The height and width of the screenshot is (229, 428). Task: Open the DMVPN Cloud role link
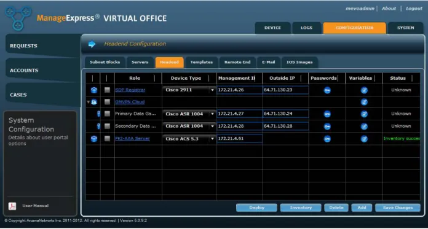[x=130, y=102]
